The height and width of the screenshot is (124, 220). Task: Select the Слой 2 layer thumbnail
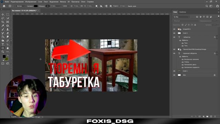[x=179, y=33]
